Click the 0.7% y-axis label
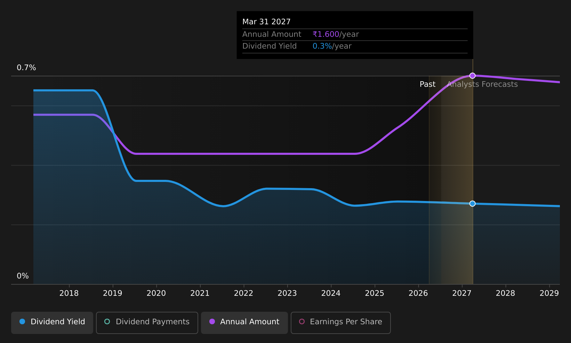 (26, 68)
